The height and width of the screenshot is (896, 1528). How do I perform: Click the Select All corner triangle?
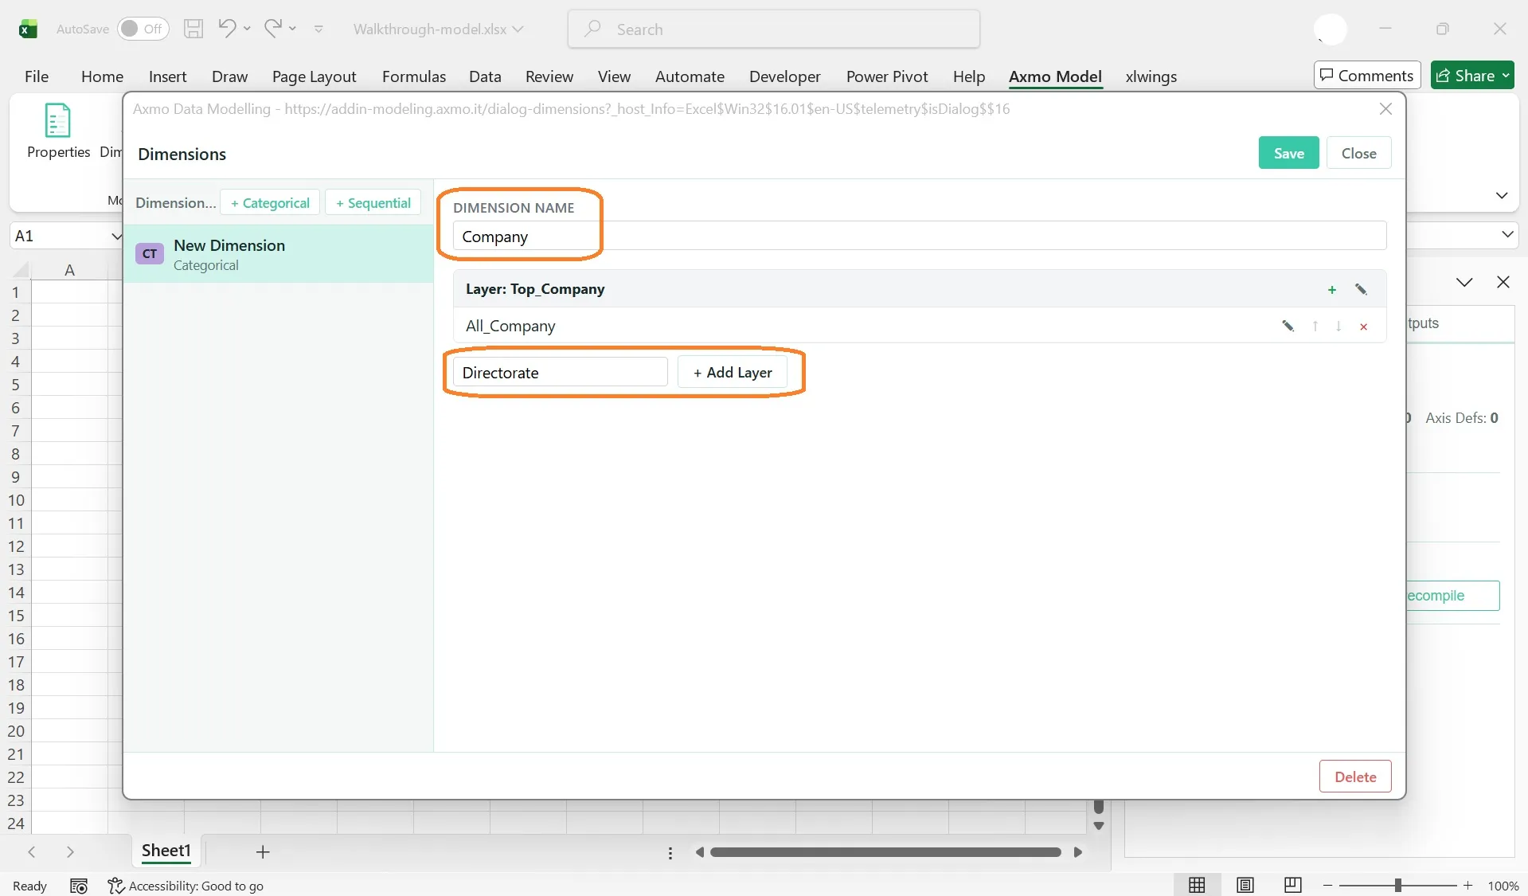click(x=21, y=269)
